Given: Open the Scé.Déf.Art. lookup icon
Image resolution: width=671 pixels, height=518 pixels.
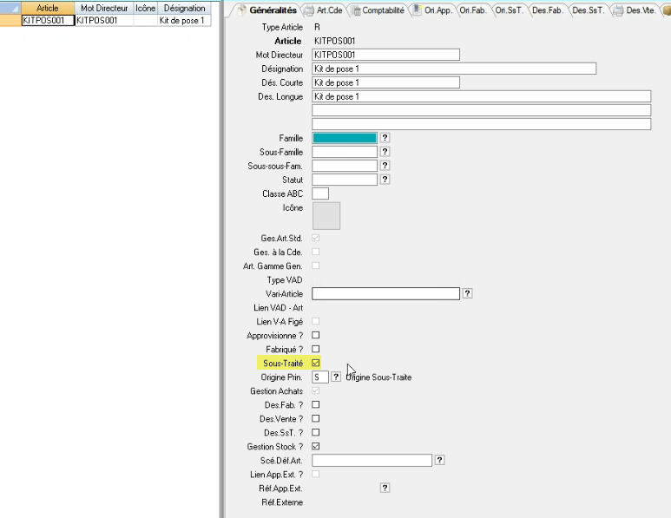Looking at the screenshot, I should [x=440, y=461].
